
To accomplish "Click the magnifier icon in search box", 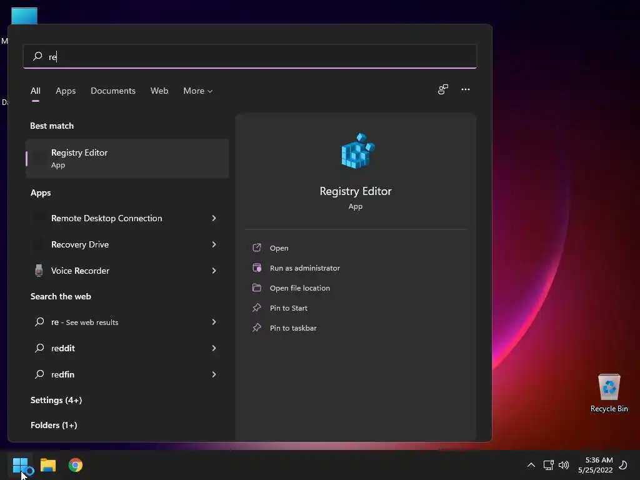I will click(x=37, y=56).
